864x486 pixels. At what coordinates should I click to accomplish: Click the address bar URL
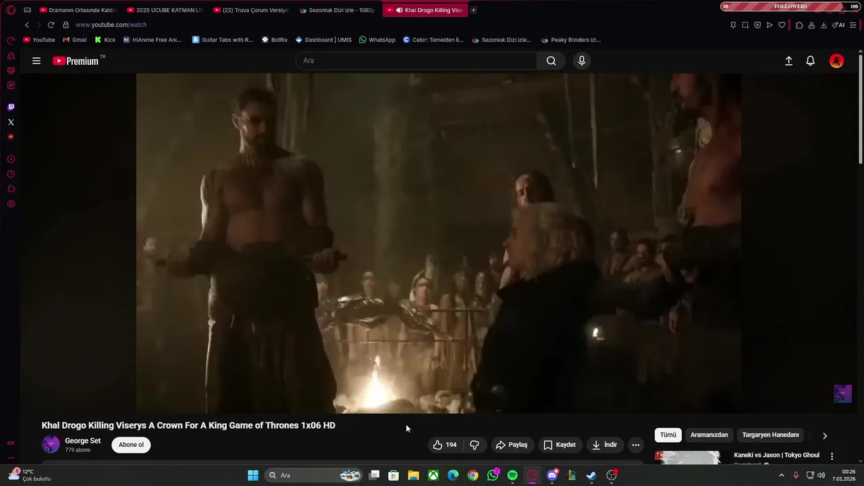point(111,25)
